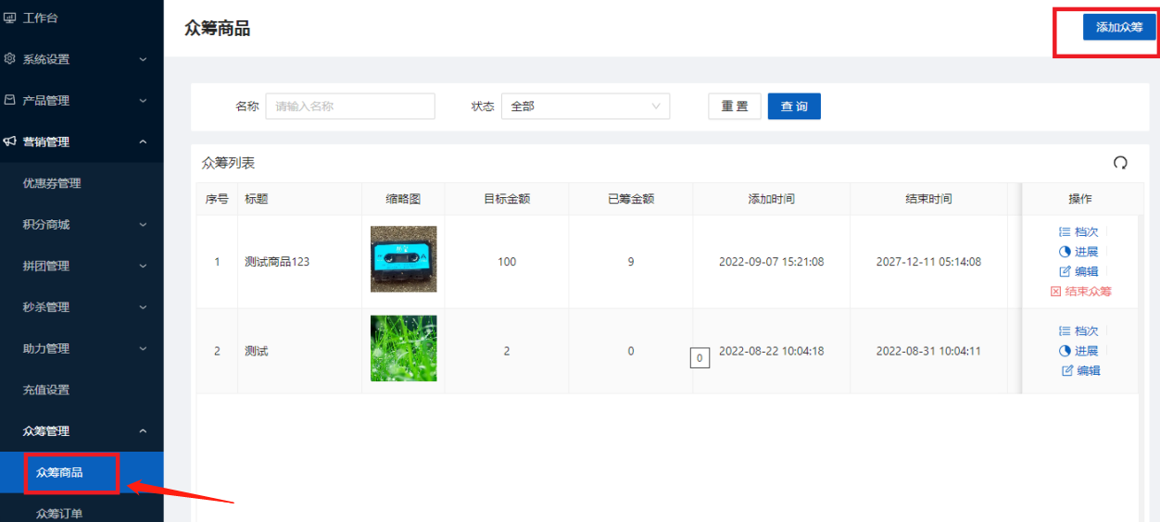Open the 状态 dropdown showing 全部

click(585, 106)
